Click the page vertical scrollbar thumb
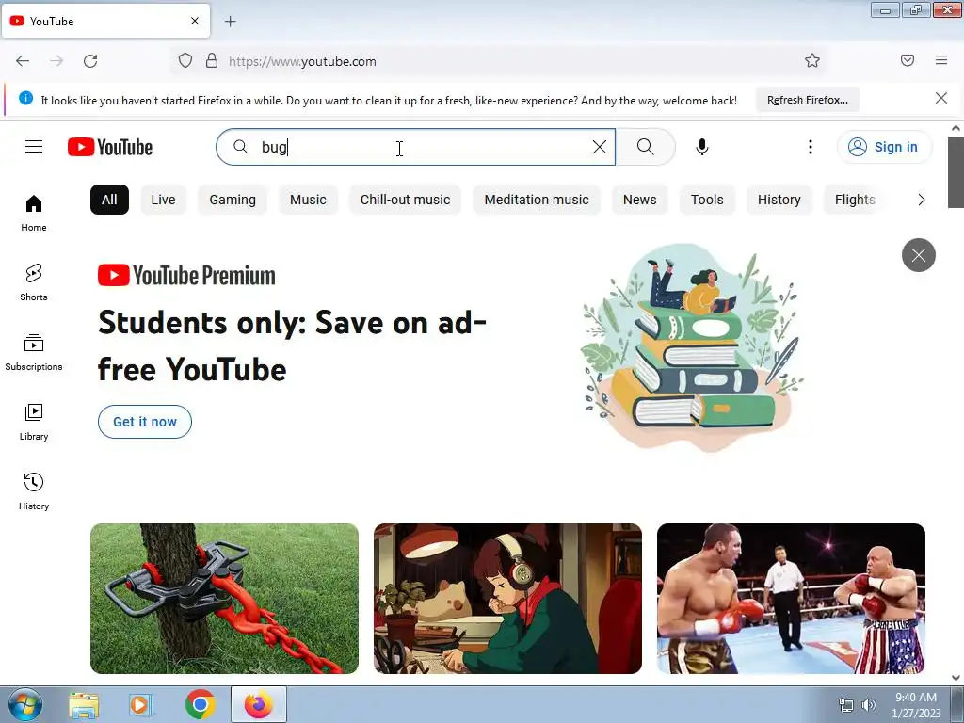Screen dimensions: 964x723 point(956,172)
